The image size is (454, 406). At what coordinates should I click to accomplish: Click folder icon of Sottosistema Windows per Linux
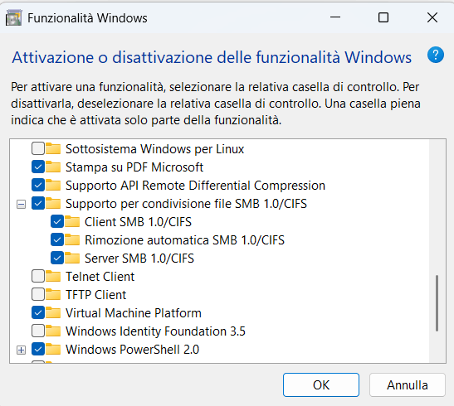pyautogui.click(x=53, y=149)
